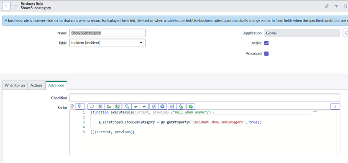348x163 pixels.
Task: Click the executeRule function line in script
Action: point(153,112)
